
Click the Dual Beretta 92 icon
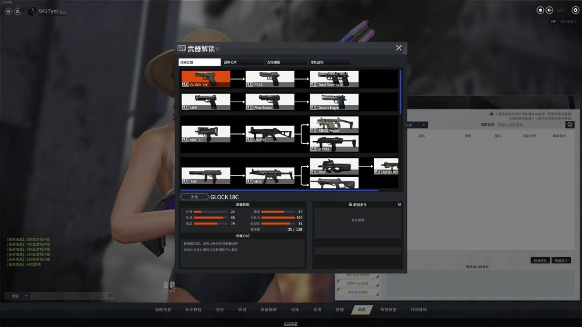[334, 79]
